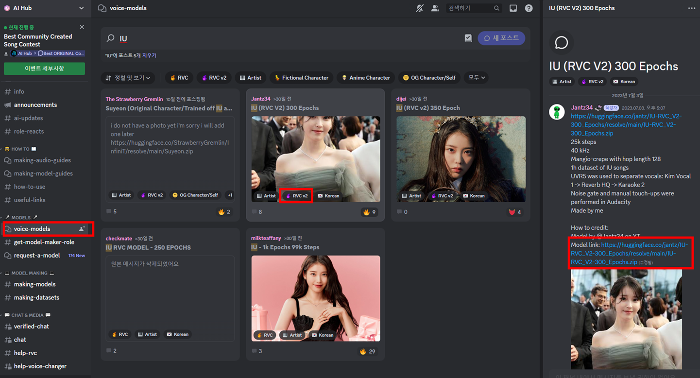Create a new post with 새 포스트

tap(501, 38)
